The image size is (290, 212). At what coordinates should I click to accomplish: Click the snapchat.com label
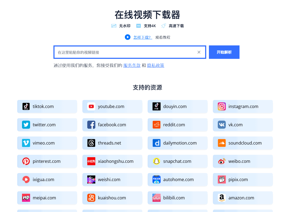pyautogui.click(x=177, y=161)
